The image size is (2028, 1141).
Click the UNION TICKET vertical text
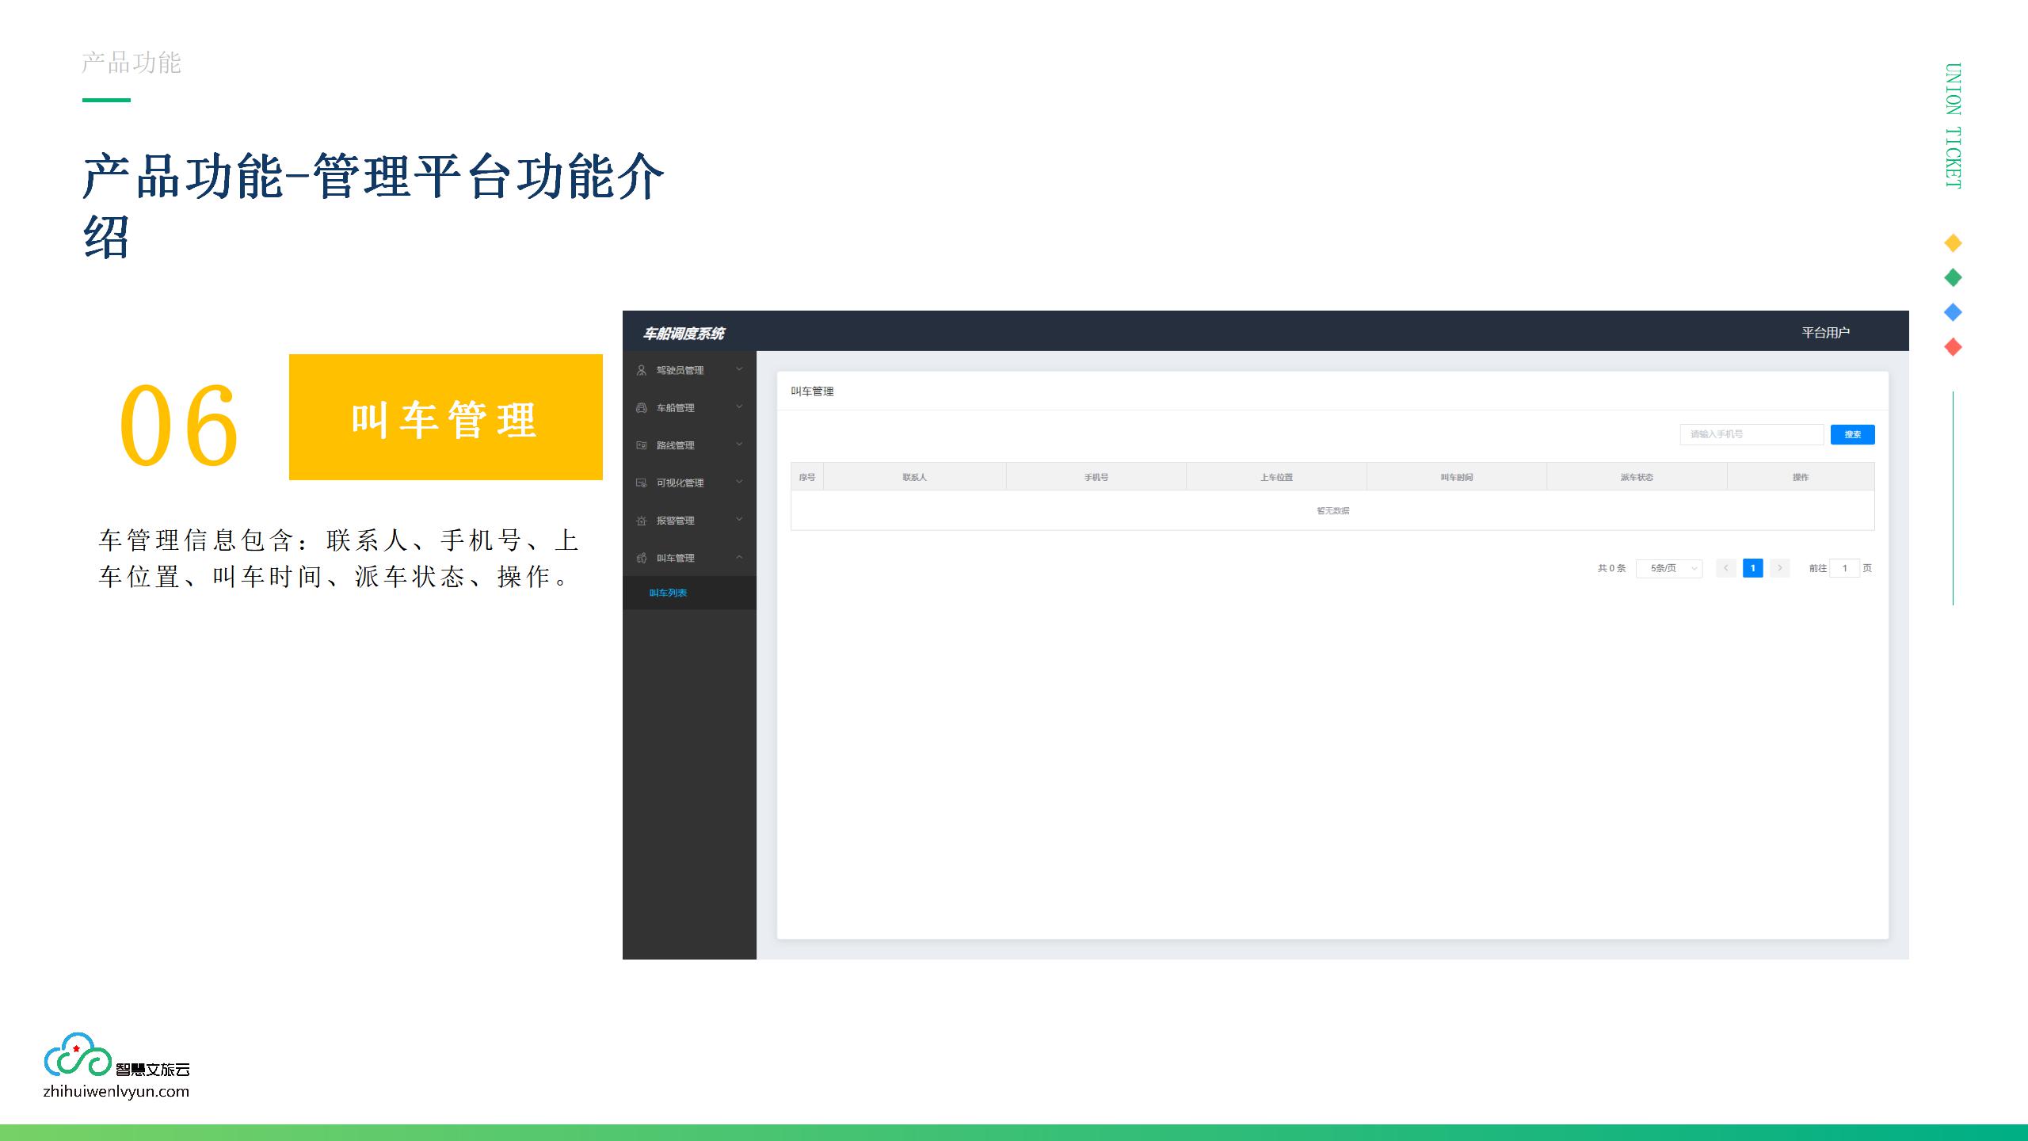(x=1954, y=125)
